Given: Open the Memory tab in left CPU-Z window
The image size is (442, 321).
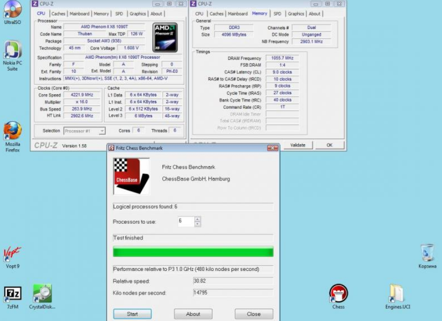Looking at the screenshot, I should click(101, 14).
